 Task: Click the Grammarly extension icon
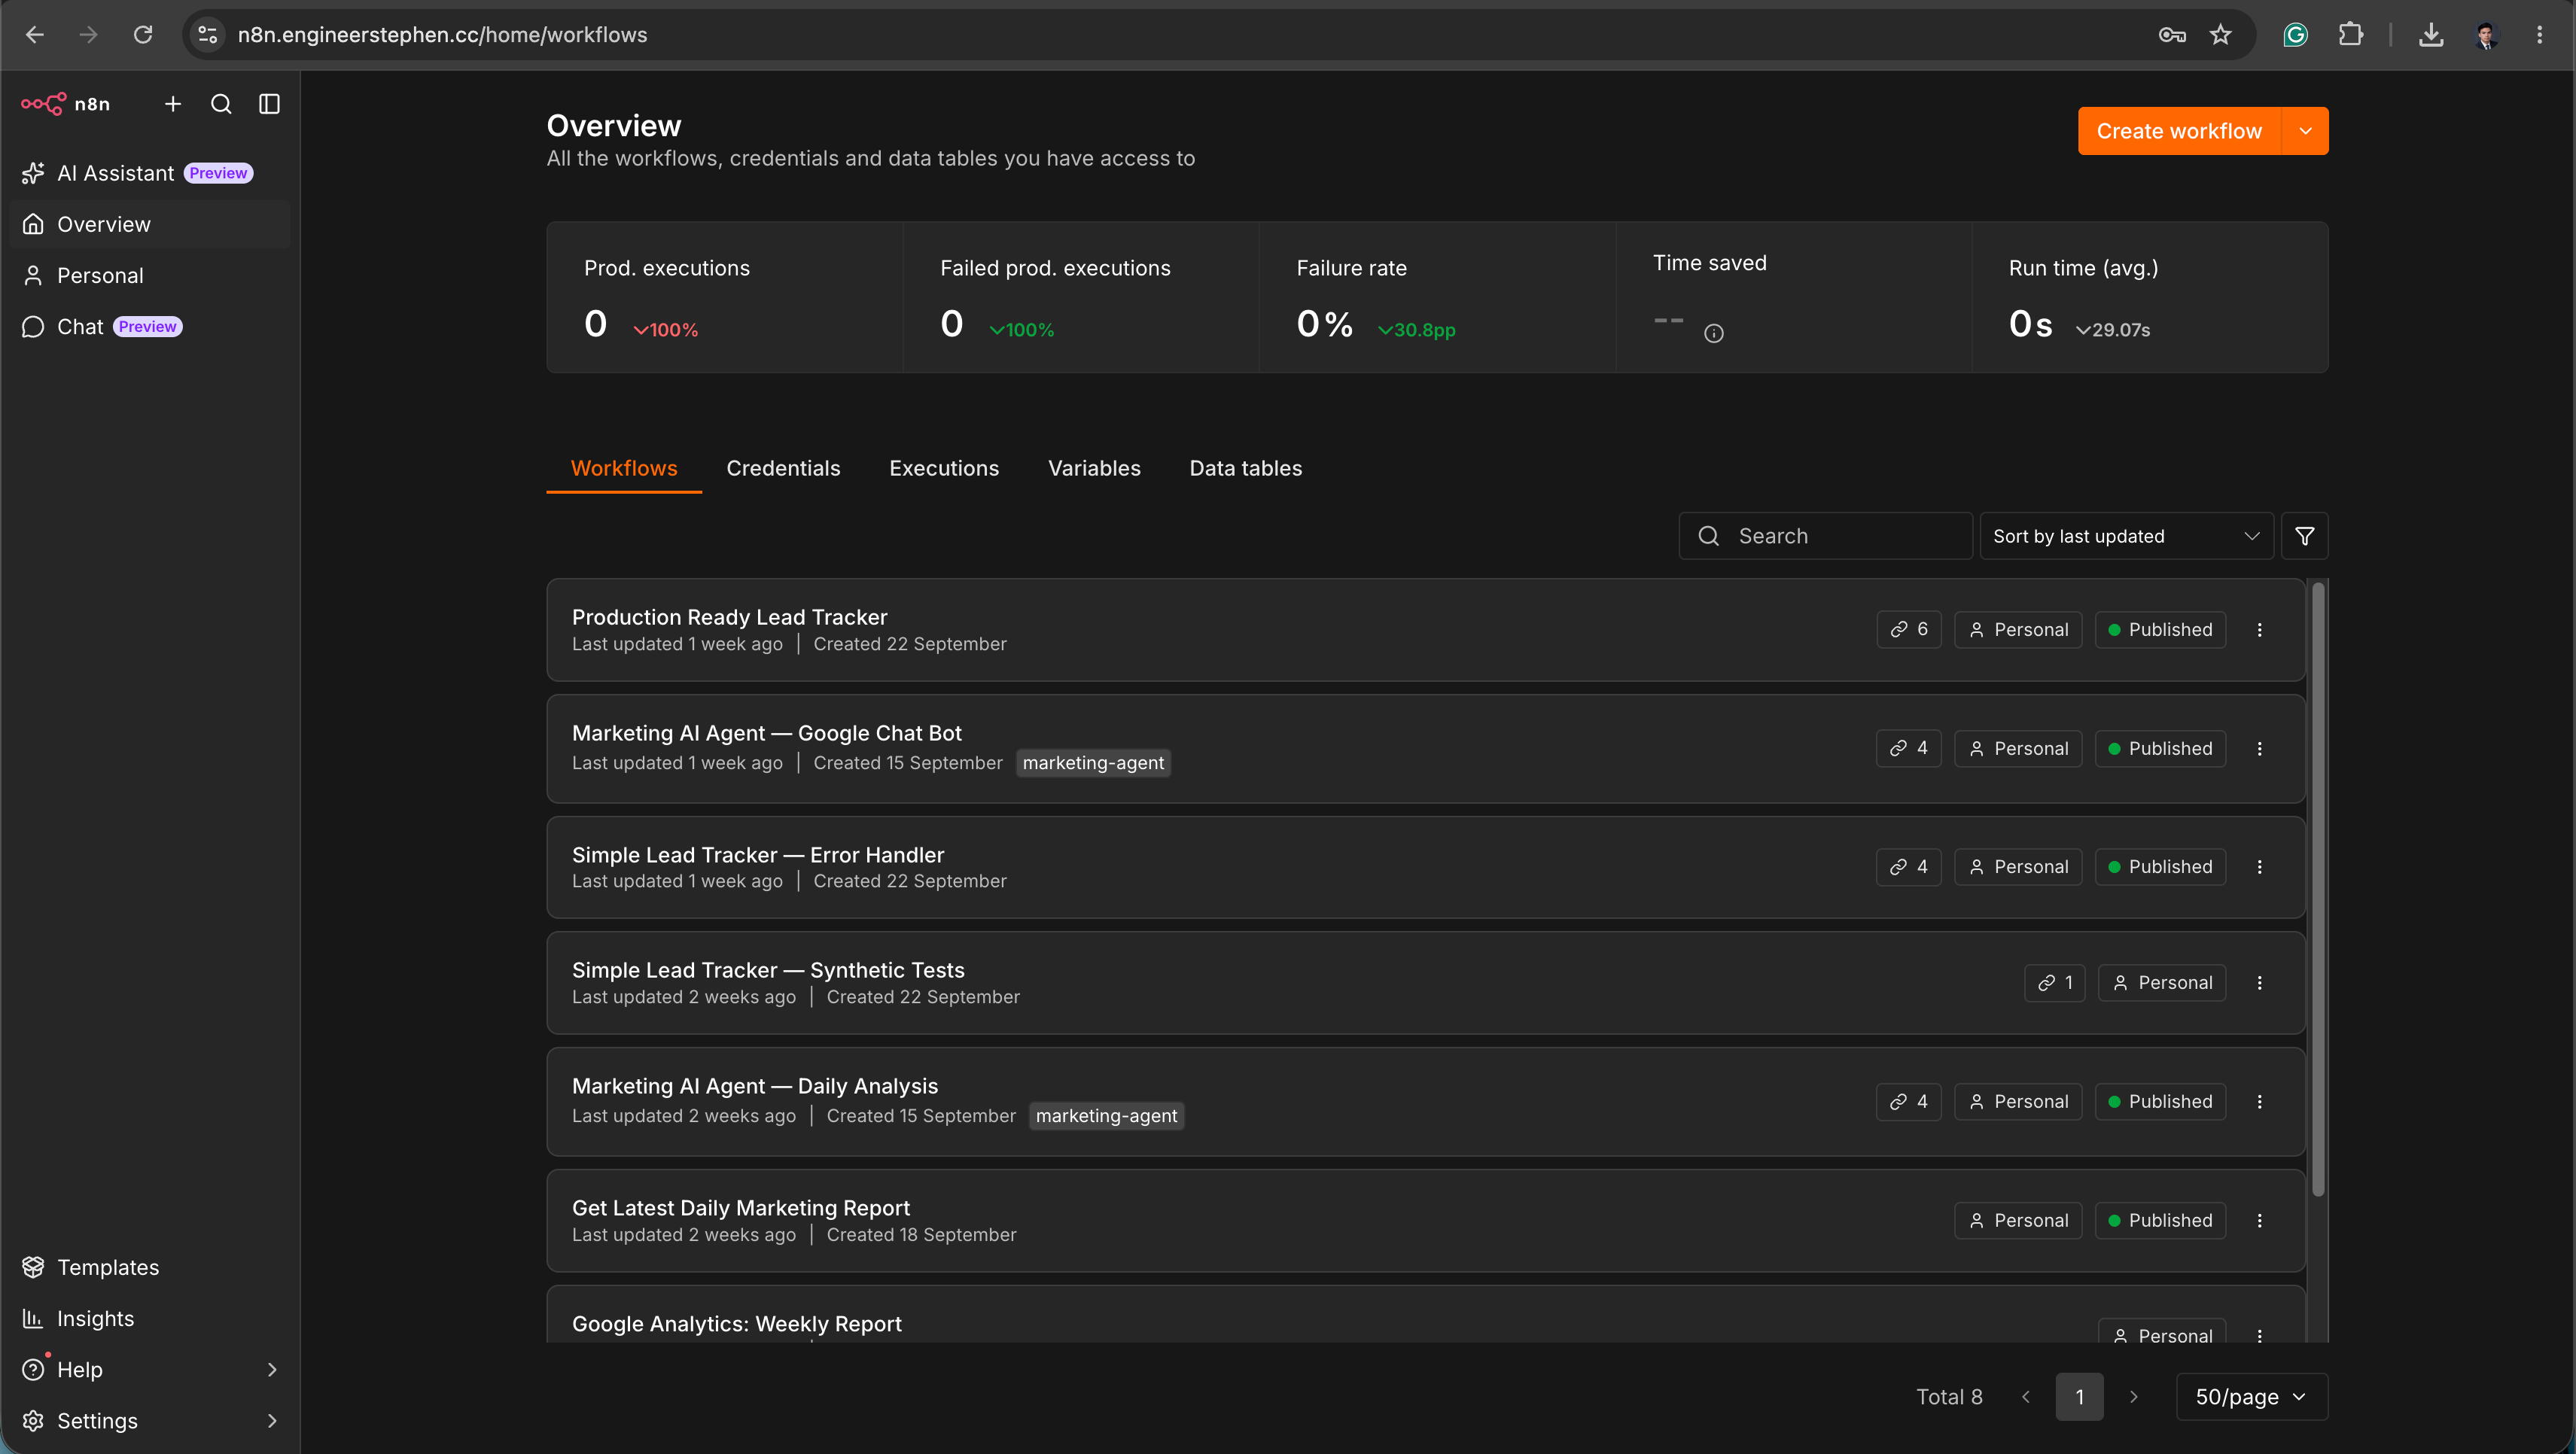[2295, 35]
